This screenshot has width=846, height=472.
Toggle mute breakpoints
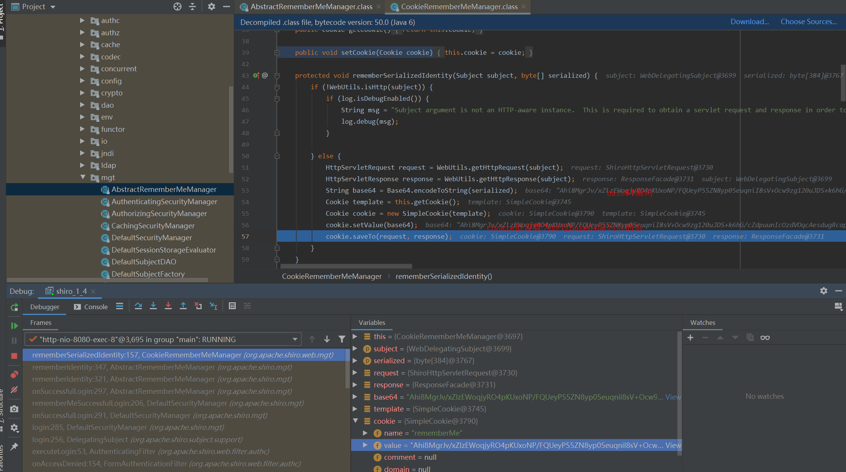[x=14, y=390]
